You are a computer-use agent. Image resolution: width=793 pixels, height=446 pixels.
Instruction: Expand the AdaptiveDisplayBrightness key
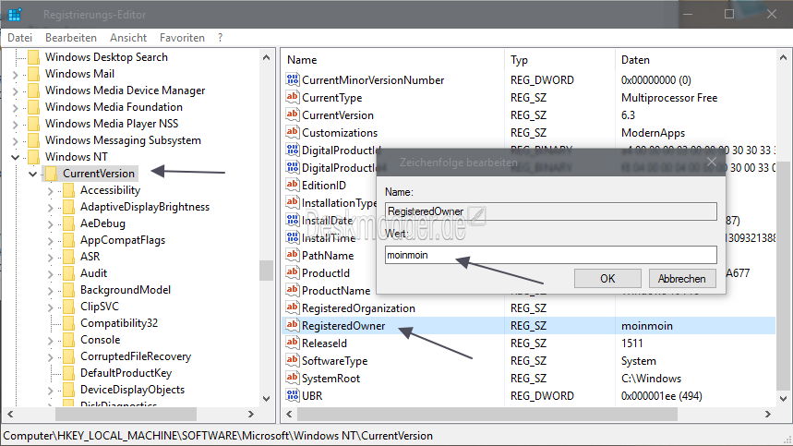(x=50, y=208)
